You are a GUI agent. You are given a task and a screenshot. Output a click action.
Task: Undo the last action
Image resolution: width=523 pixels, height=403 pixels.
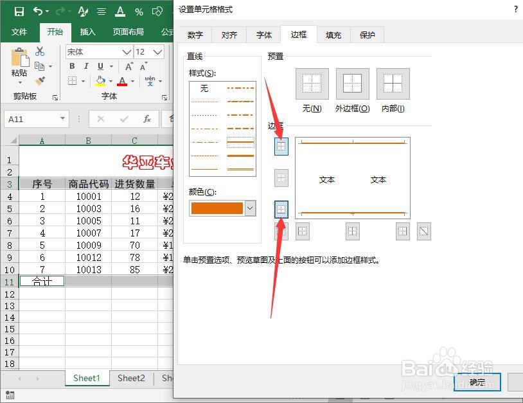point(39,12)
